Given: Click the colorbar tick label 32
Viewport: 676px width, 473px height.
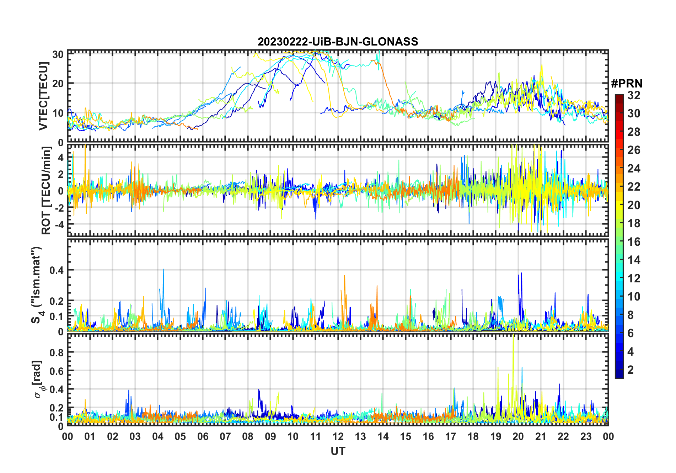Looking at the screenshot, I should 634,95.
